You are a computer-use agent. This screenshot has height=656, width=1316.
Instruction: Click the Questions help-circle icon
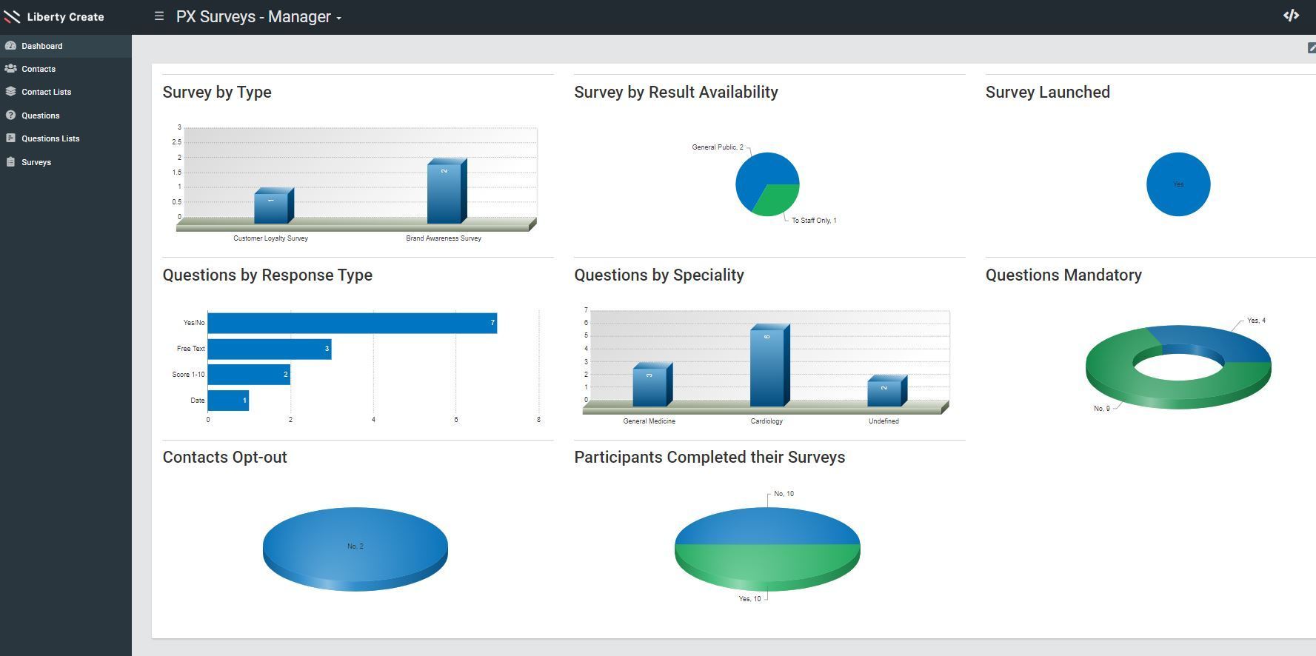10,116
